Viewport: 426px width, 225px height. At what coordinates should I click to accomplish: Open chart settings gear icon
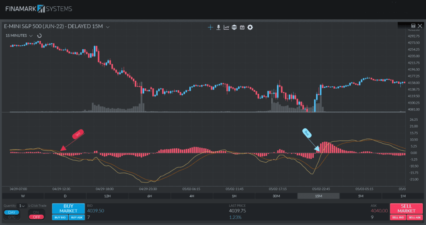250,27
